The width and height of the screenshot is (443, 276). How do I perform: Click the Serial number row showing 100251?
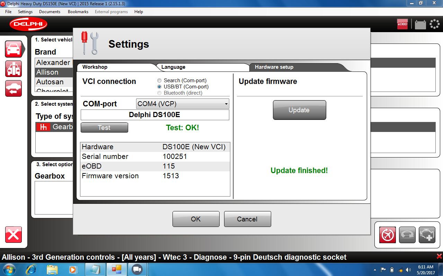[155, 156]
